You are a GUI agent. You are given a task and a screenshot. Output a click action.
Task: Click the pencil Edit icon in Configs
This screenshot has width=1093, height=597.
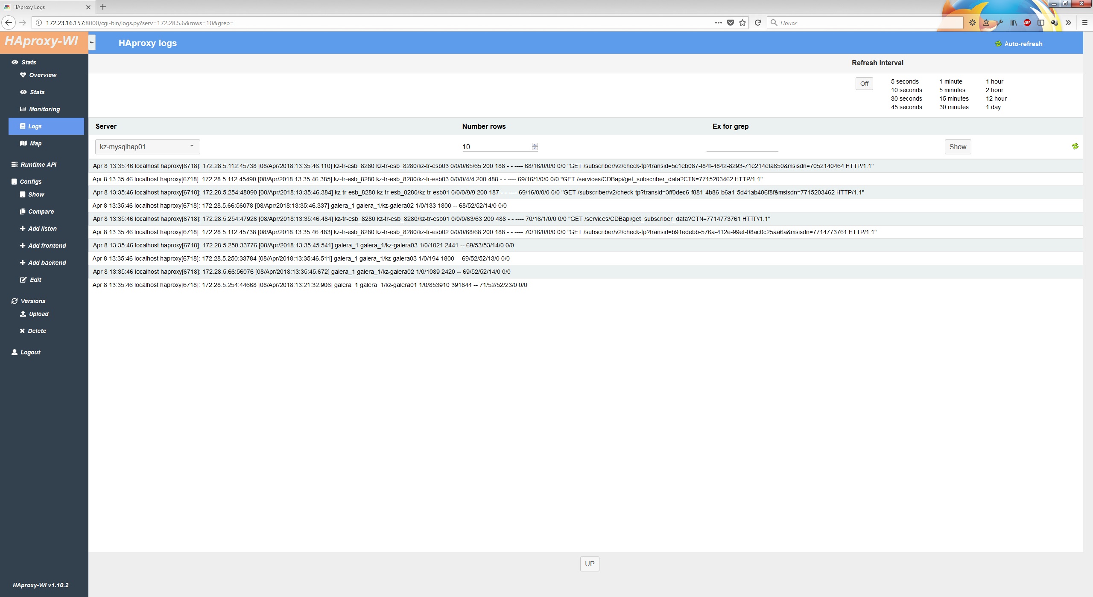[23, 280]
